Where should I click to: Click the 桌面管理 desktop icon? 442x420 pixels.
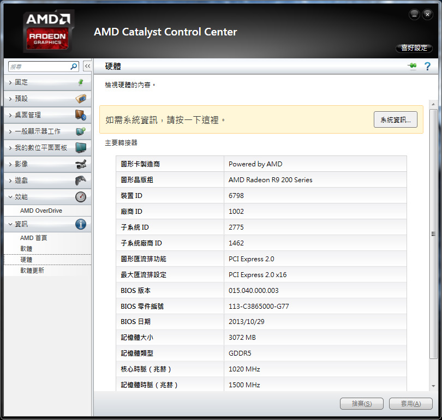point(81,115)
